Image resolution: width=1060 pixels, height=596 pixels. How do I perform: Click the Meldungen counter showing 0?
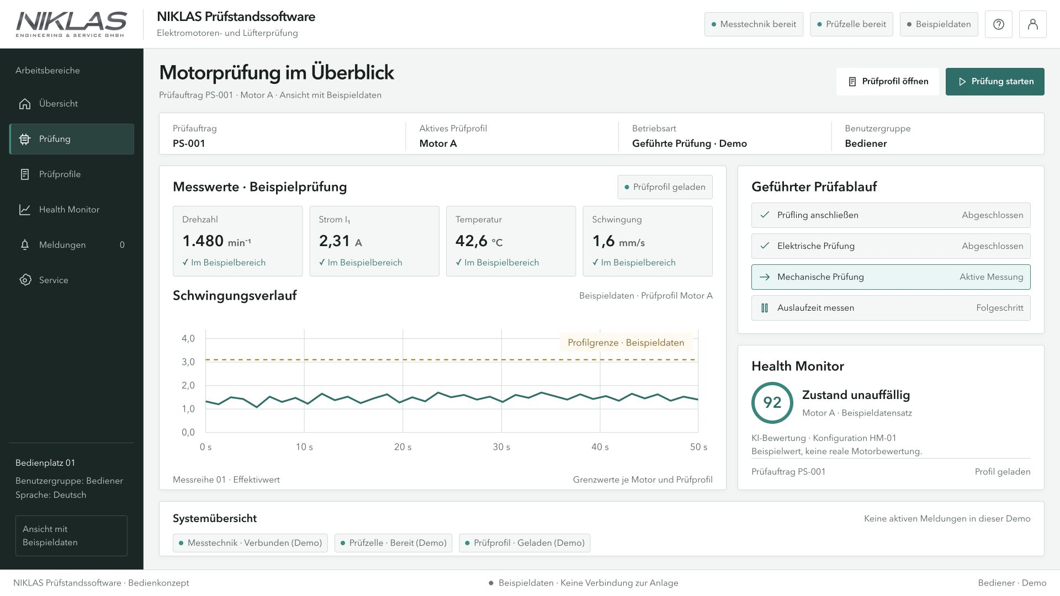tap(122, 245)
